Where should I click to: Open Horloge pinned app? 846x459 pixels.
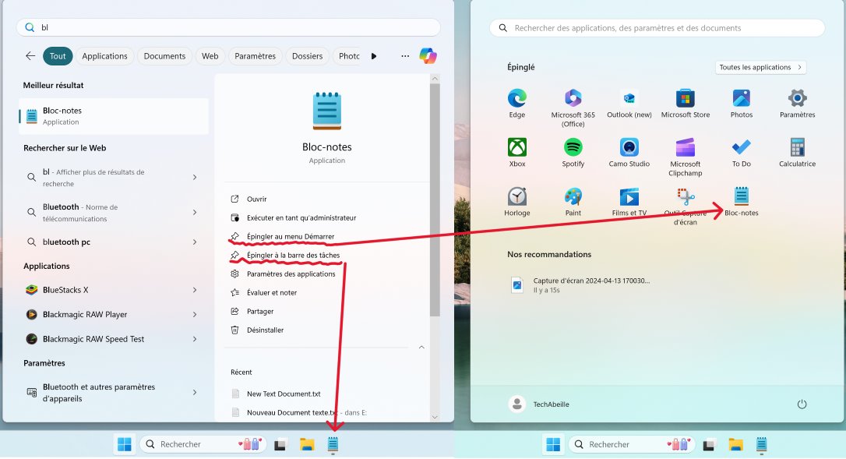tap(517, 196)
